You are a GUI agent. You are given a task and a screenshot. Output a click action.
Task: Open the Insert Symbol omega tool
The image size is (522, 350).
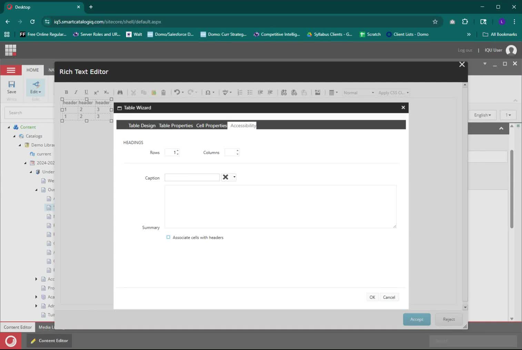click(208, 92)
